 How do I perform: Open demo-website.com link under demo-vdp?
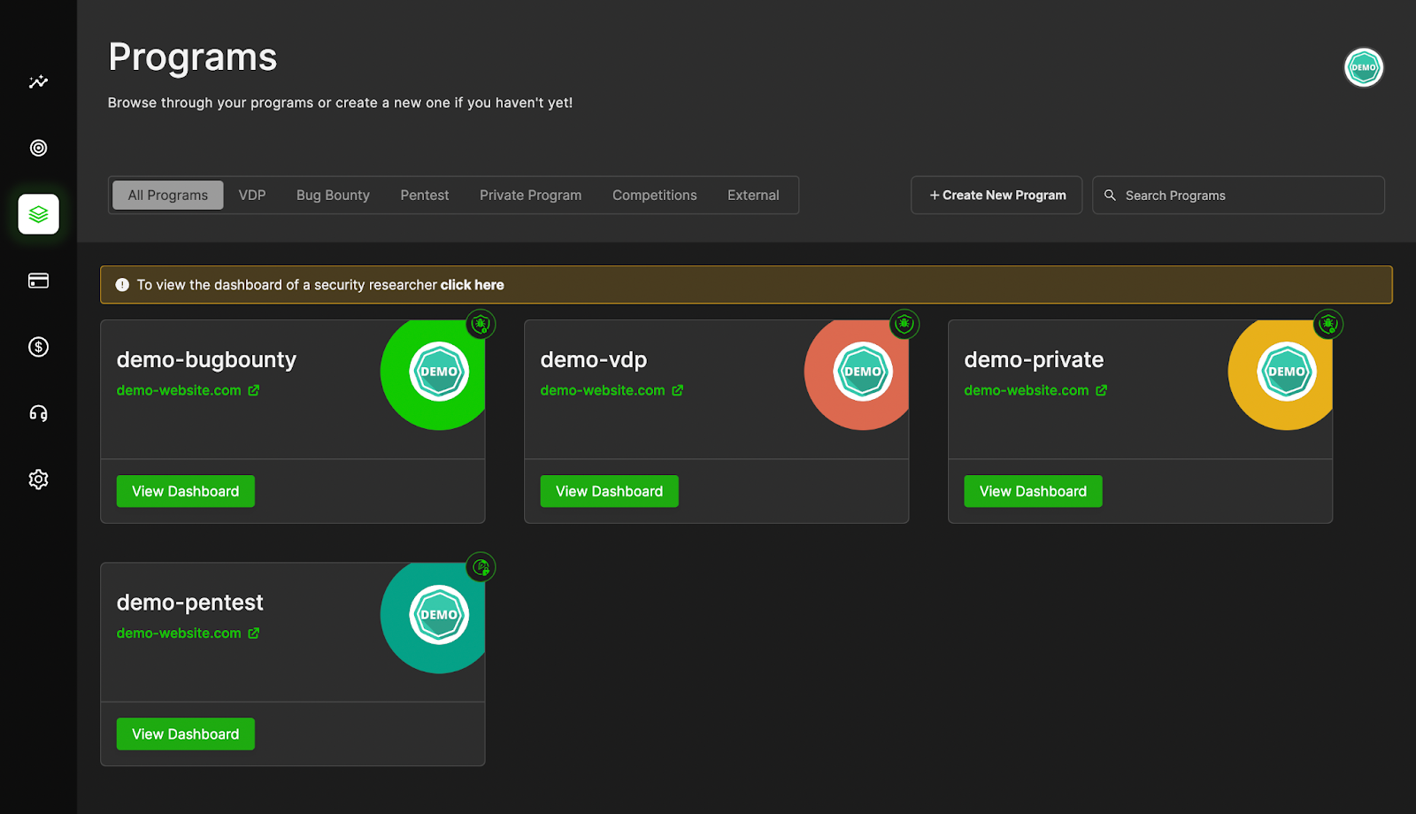[603, 390]
